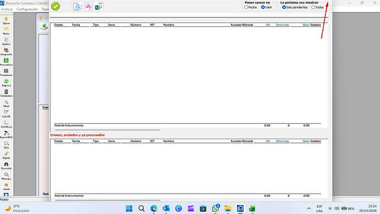The image size is (380, 214).
Task: Open Integración in the sidebar
Action: pos(6,52)
